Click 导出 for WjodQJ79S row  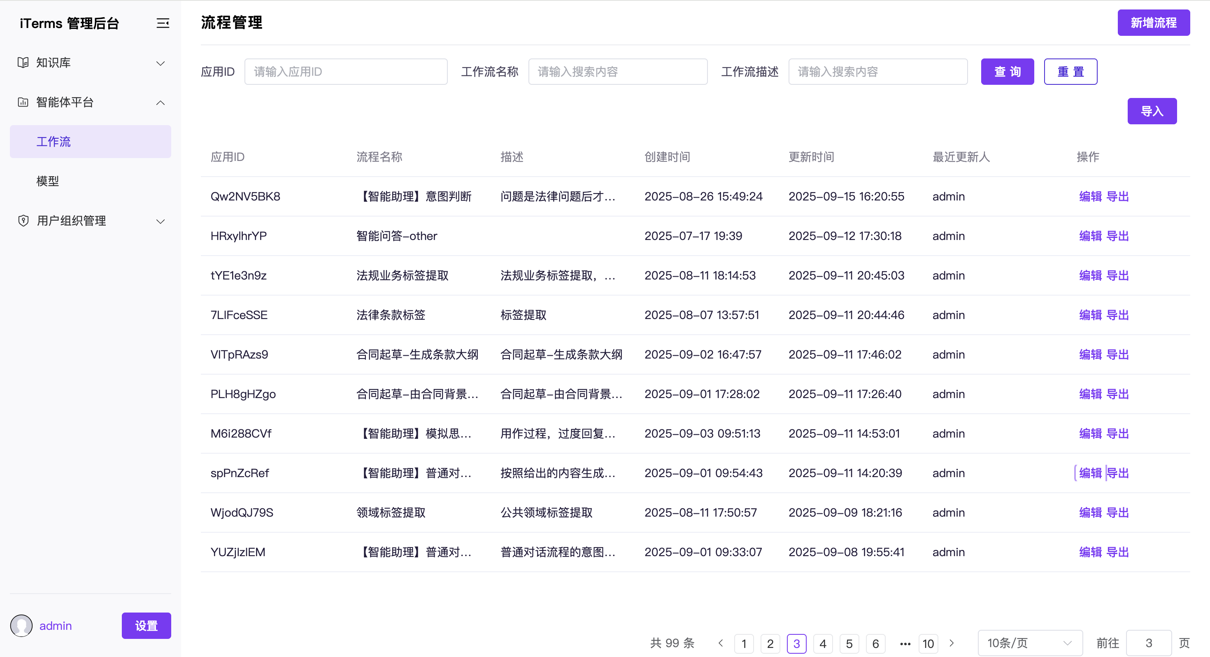pyautogui.click(x=1117, y=512)
